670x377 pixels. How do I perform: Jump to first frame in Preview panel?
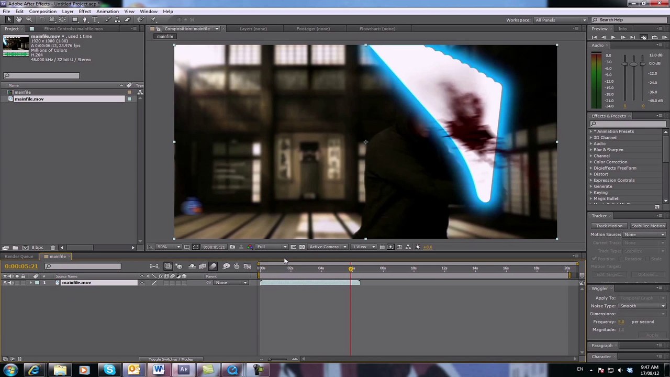[594, 37]
